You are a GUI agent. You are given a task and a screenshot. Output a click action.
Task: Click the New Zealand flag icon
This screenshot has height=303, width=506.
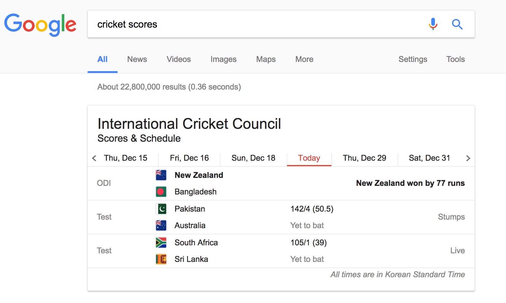click(161, 175)
